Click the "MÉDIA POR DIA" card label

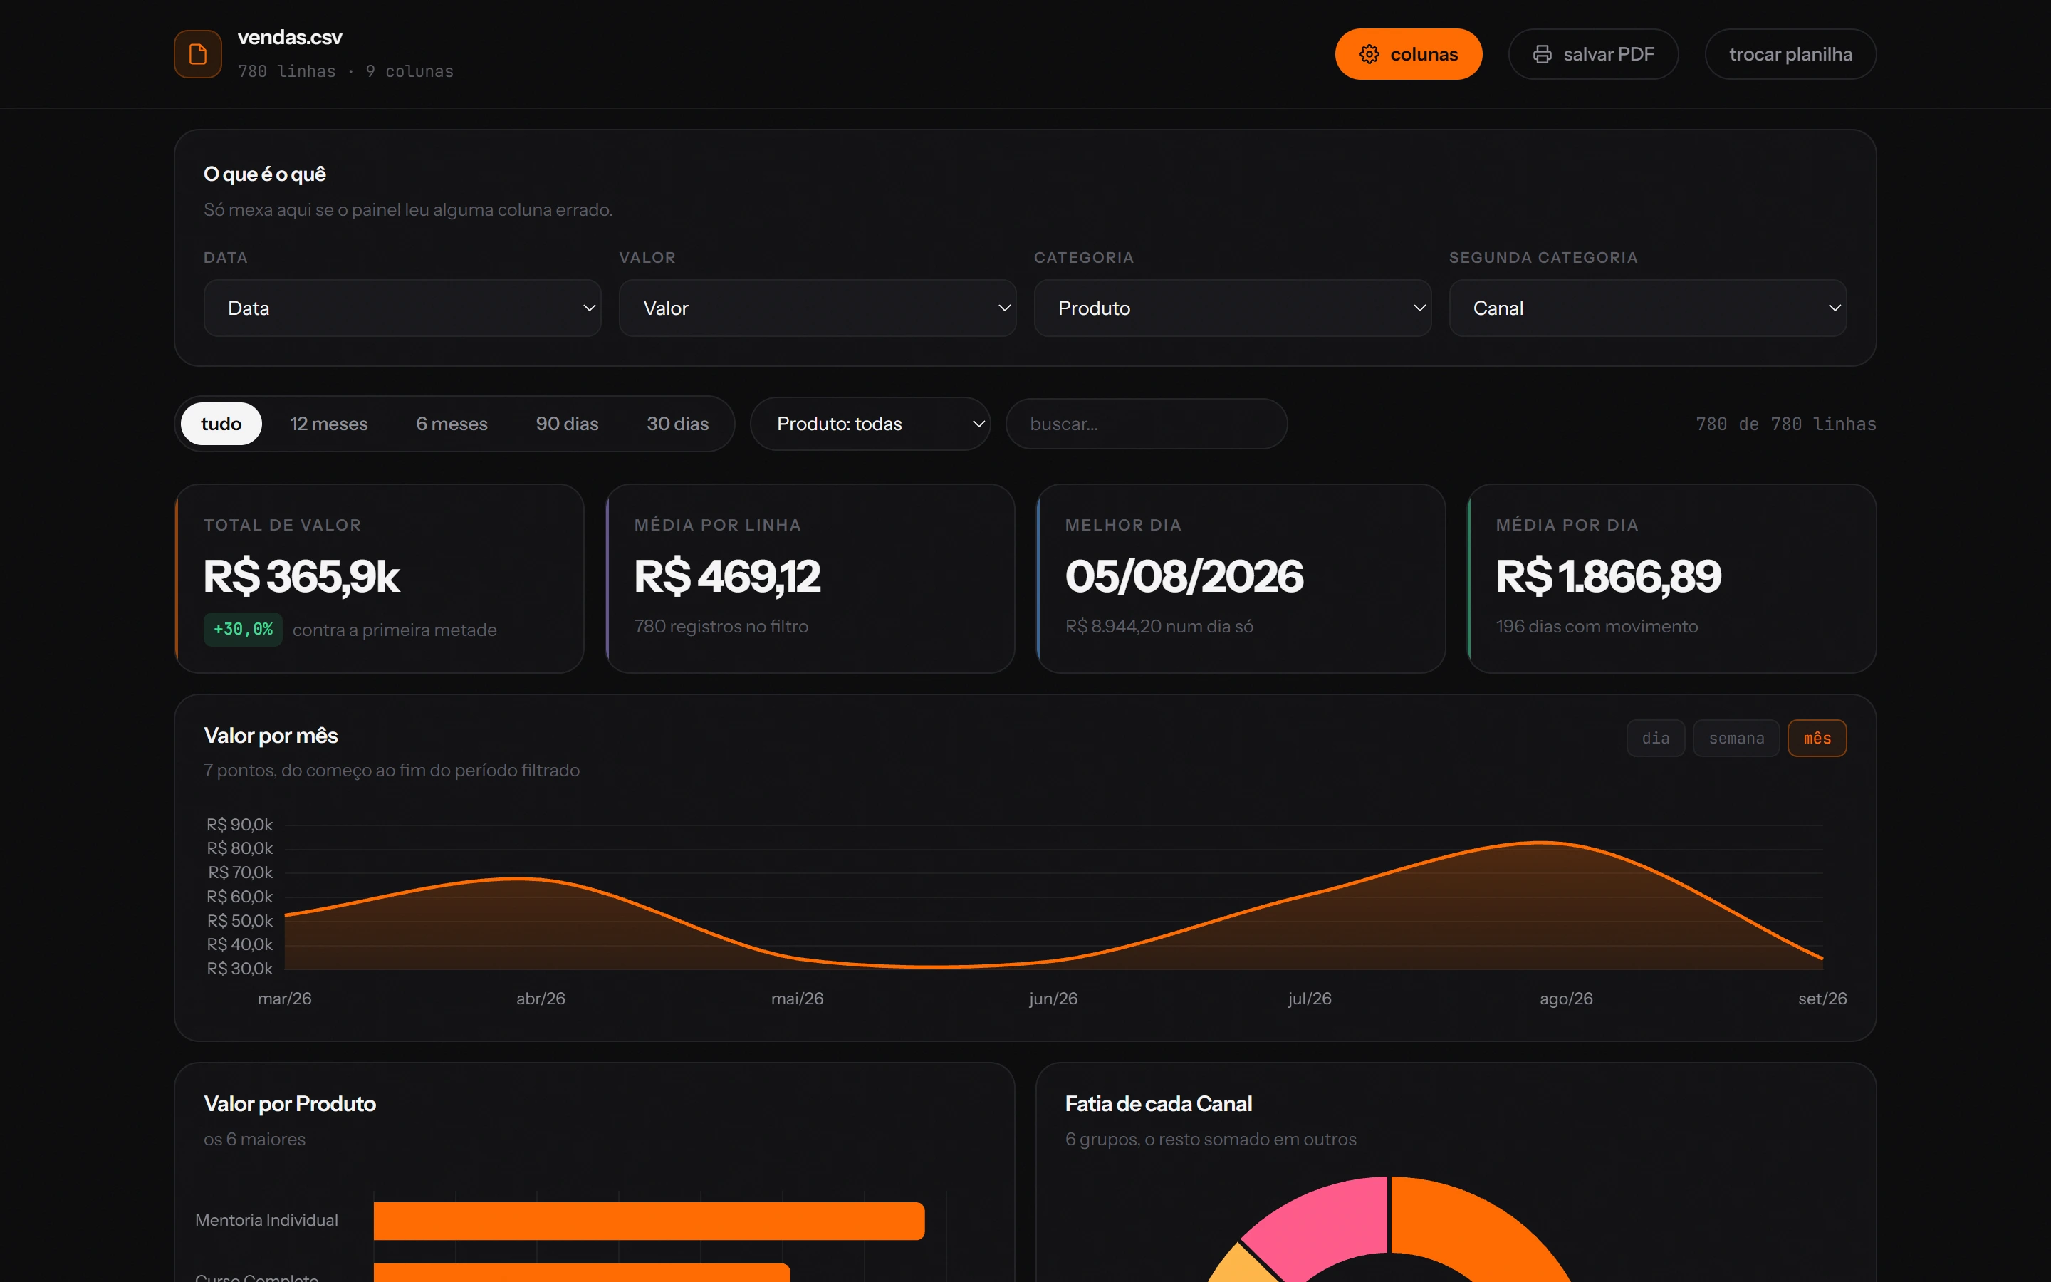(1567, 525)
